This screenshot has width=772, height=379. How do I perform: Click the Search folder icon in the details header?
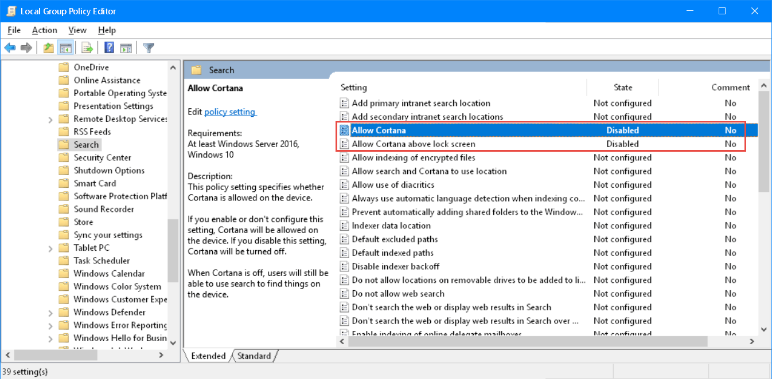pos(197,70)
